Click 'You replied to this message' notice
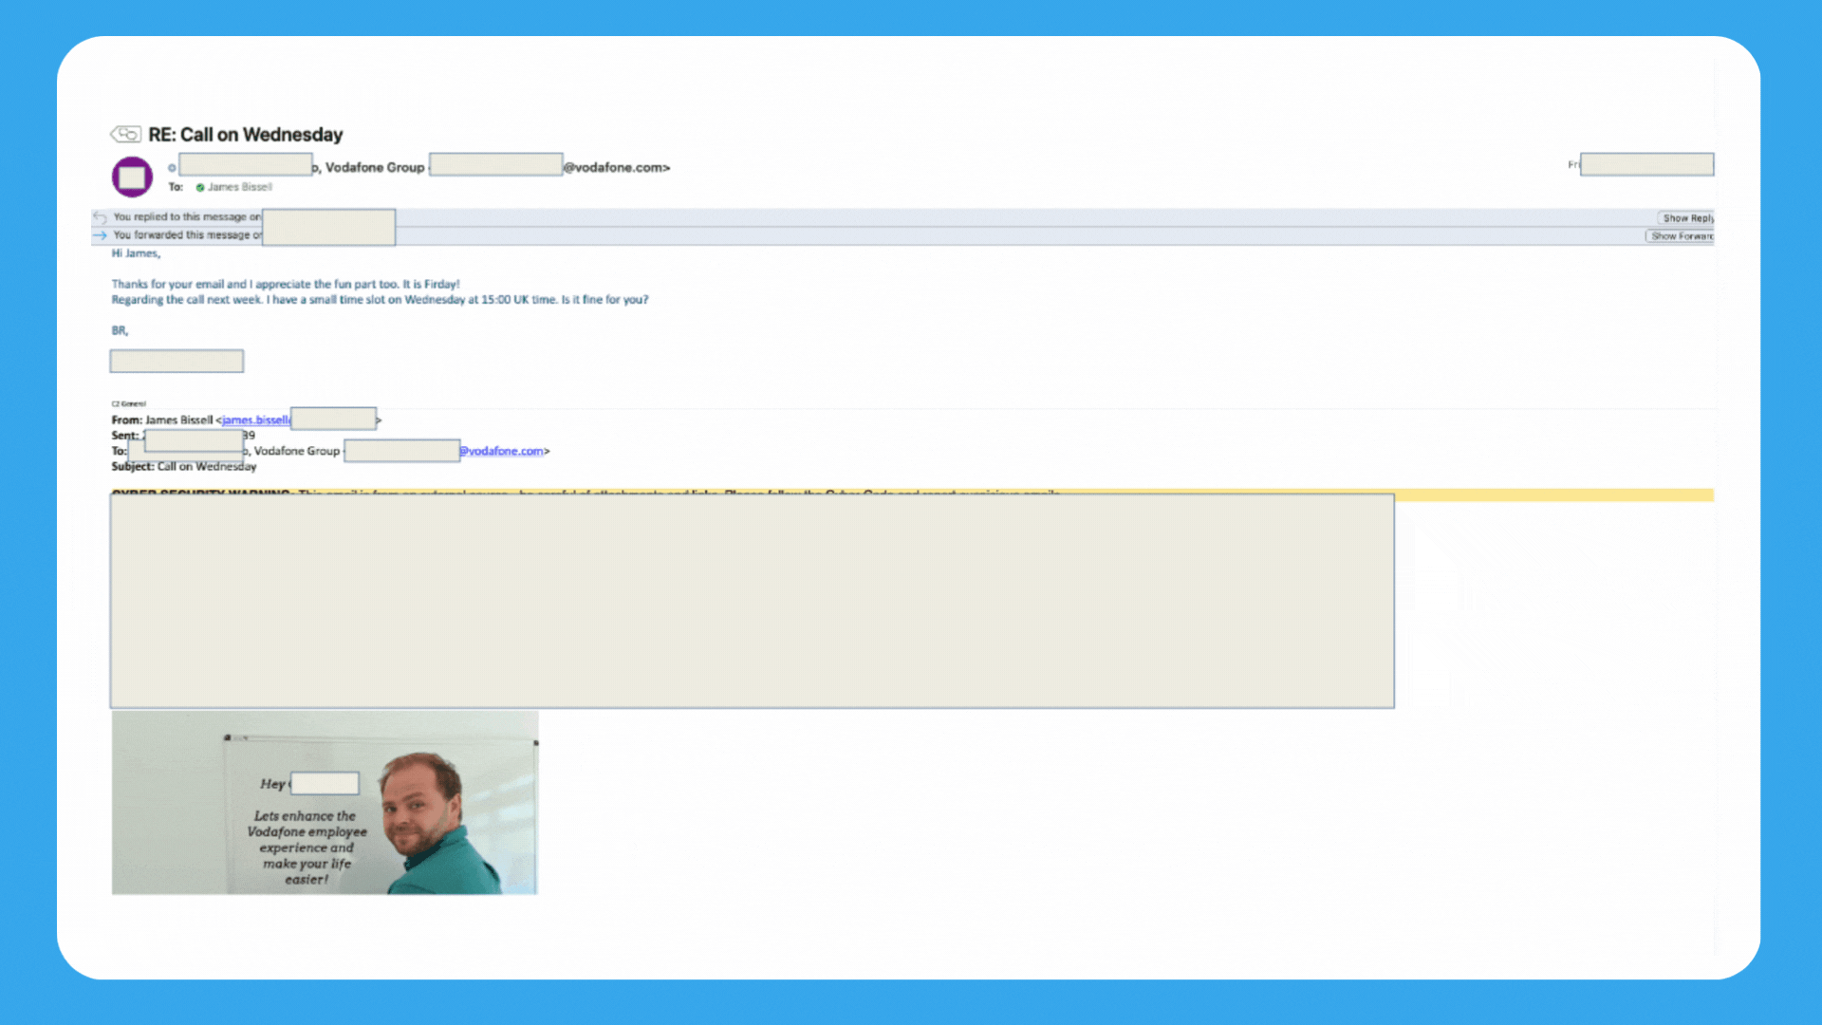The image size is (1822, 1025). (187, 217)
